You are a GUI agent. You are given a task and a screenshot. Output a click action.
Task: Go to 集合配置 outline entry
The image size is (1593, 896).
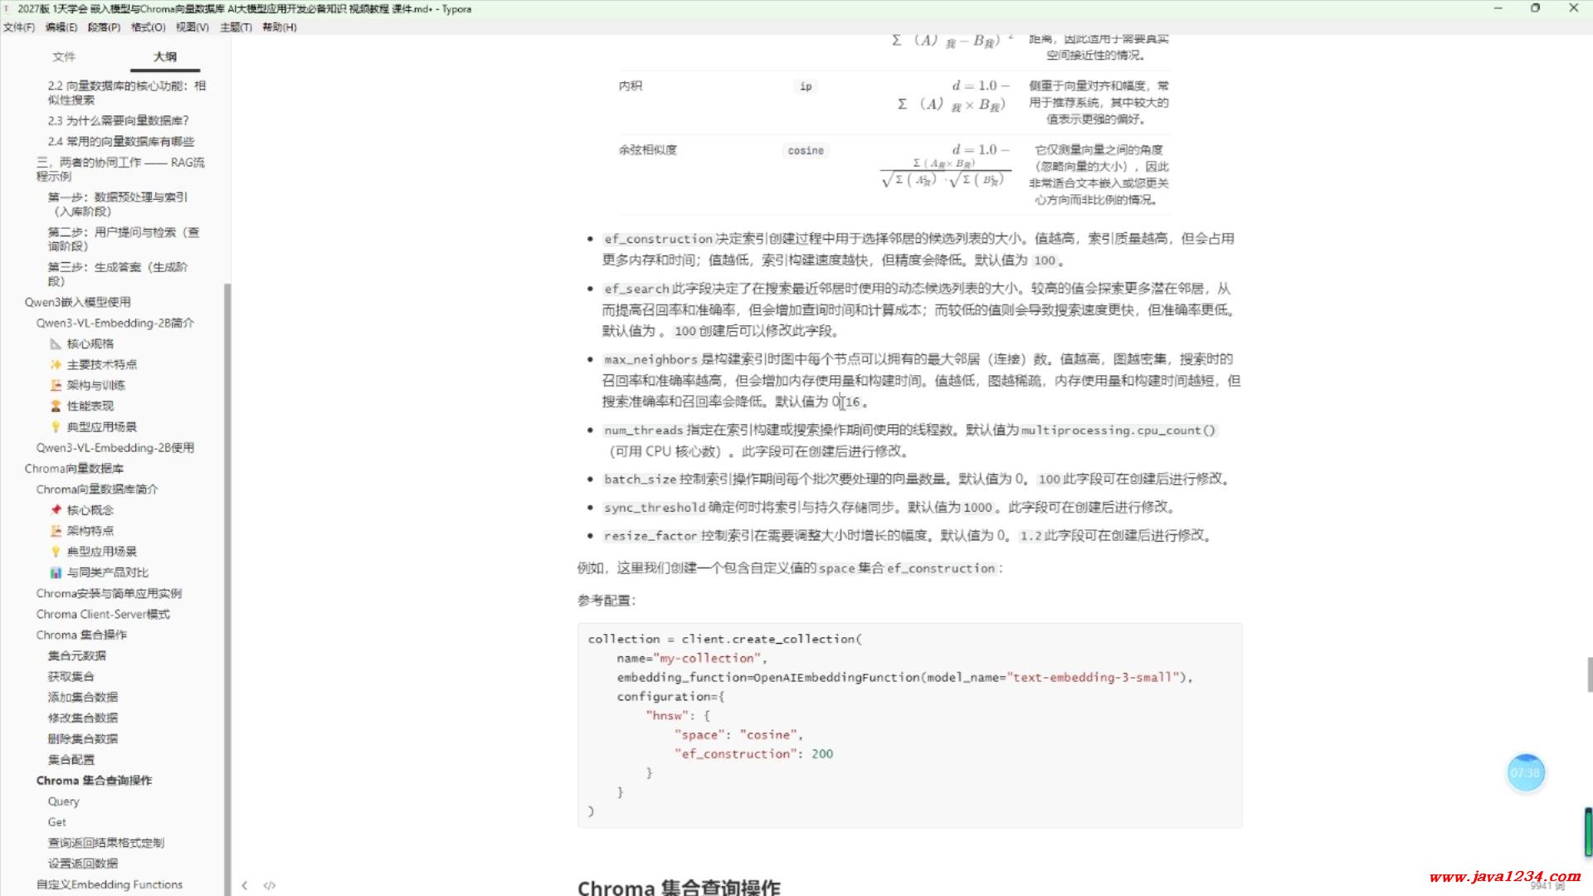click(71, 759)
